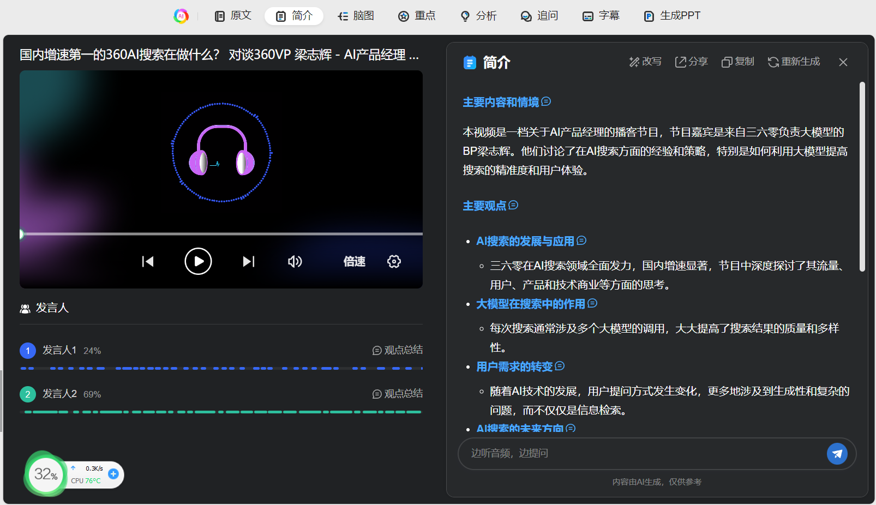Click the 用户需求的转变 heading
The image size is (876, 505).
coord(514,366)
